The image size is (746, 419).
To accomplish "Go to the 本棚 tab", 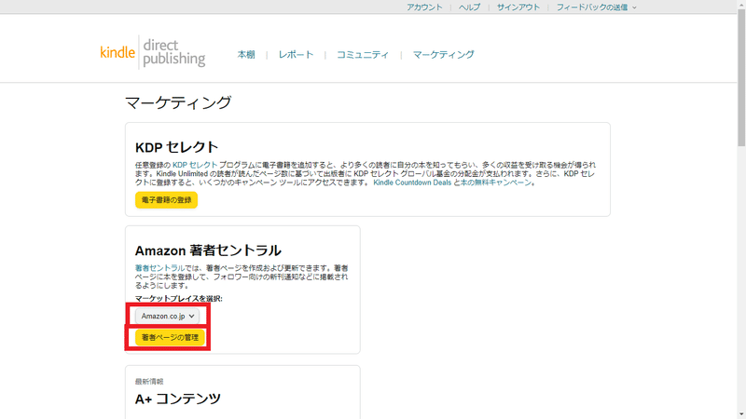I will pyautogui.click(x=246, y=55).
